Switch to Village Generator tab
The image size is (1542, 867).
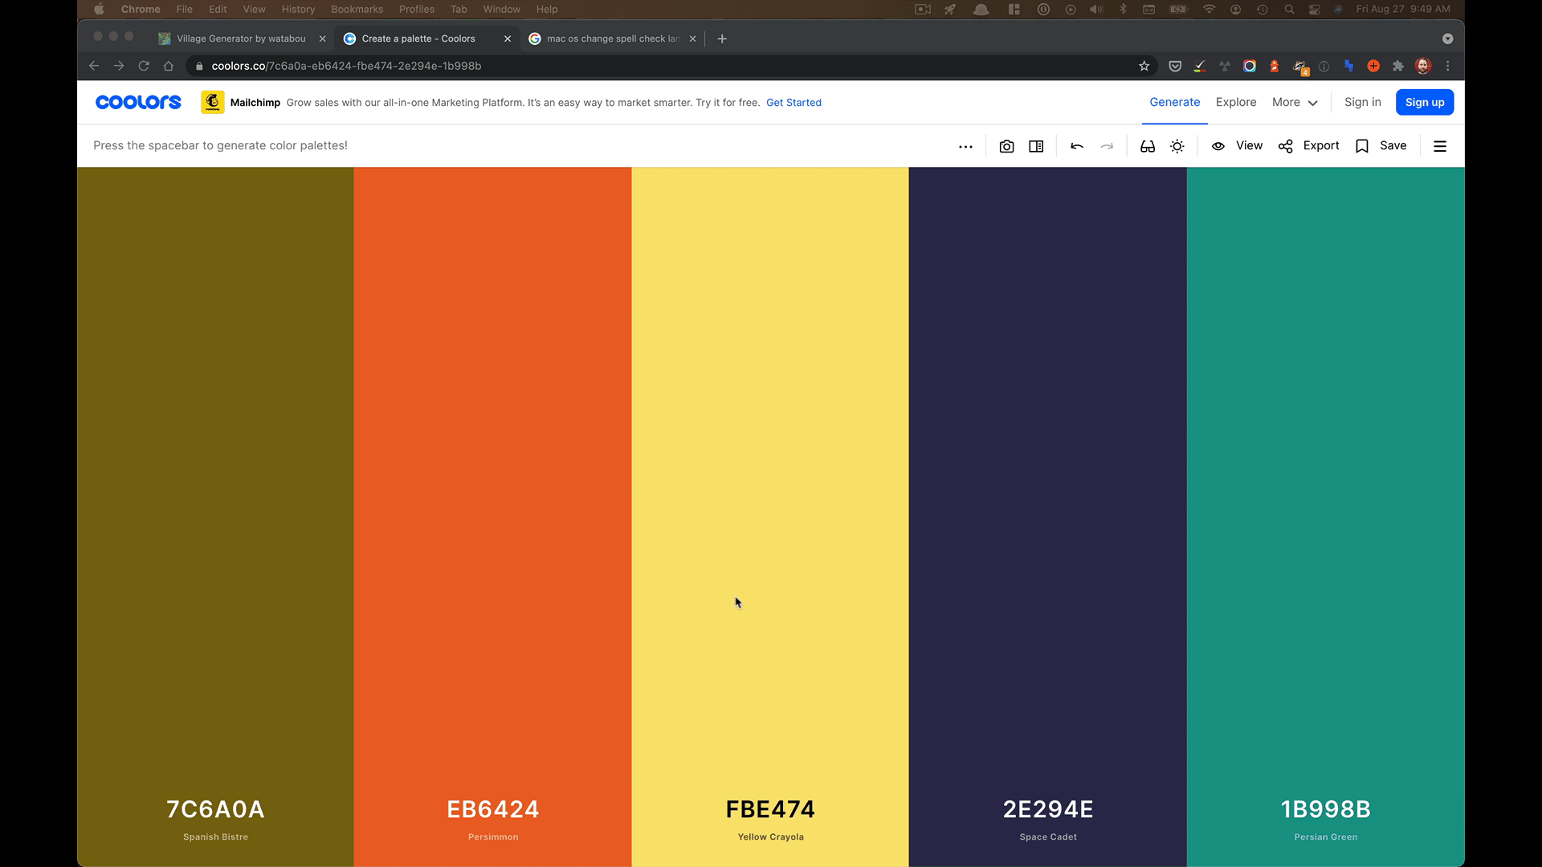[x=241, y=39]
